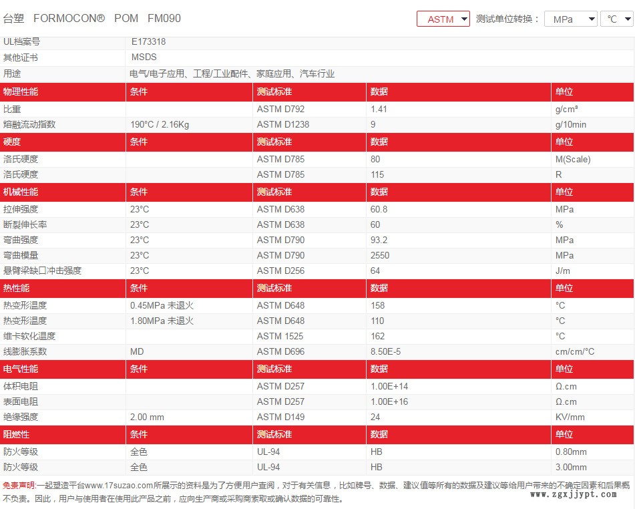Select the 熔融流动指数 row label
The image size is (635, 509).
(x=29, y=124)
